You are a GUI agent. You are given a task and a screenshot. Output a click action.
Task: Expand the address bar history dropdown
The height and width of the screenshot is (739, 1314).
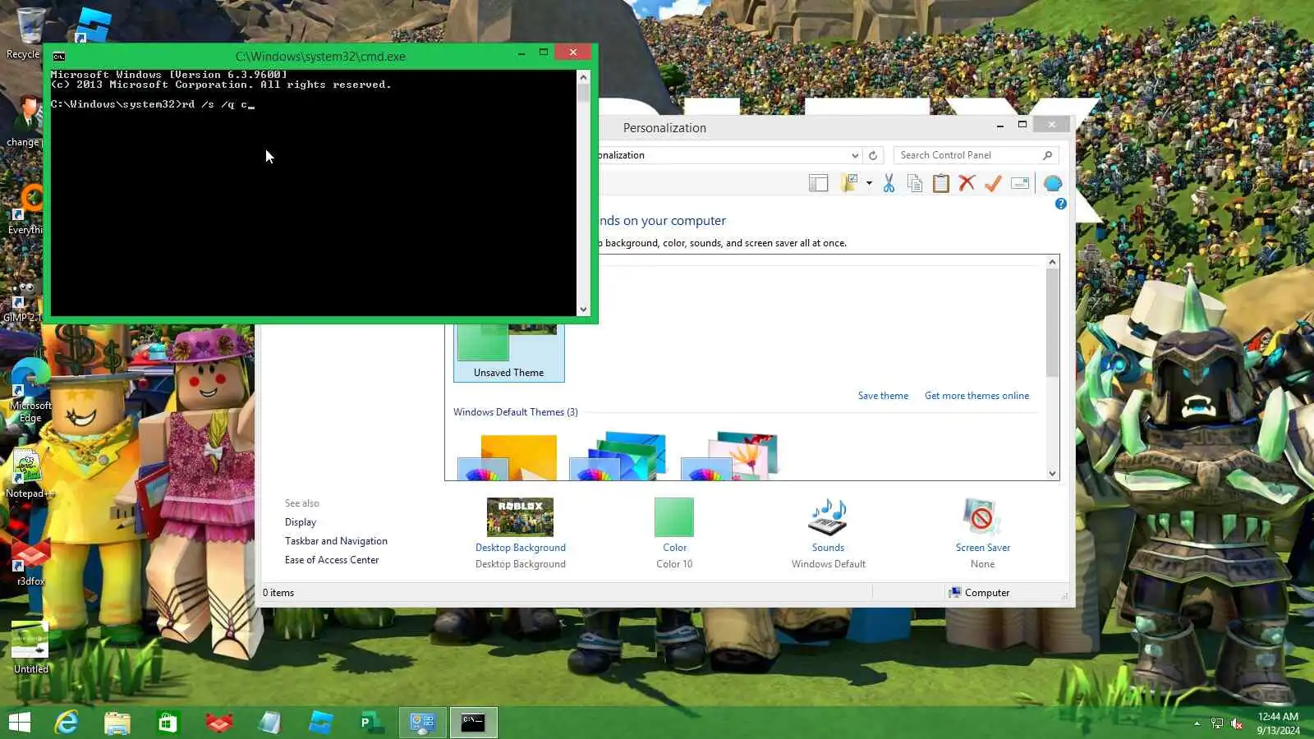pos(855,155)
